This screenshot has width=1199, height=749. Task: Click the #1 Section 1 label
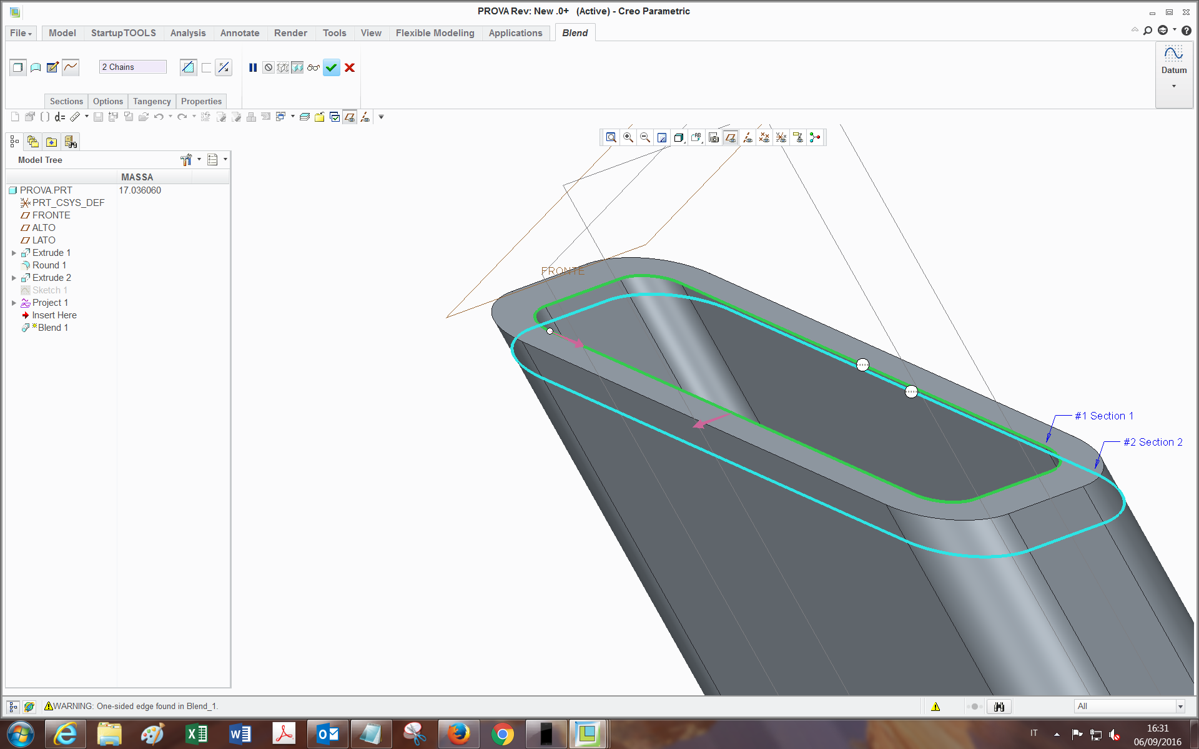[x=1104, y=416]
